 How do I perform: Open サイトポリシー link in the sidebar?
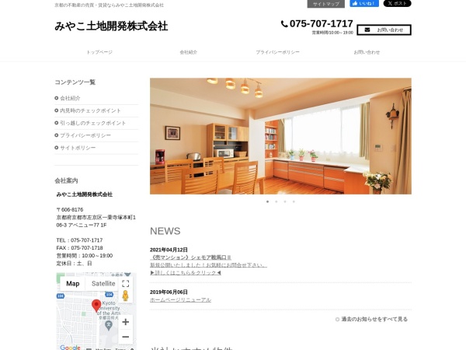(78, 148)
